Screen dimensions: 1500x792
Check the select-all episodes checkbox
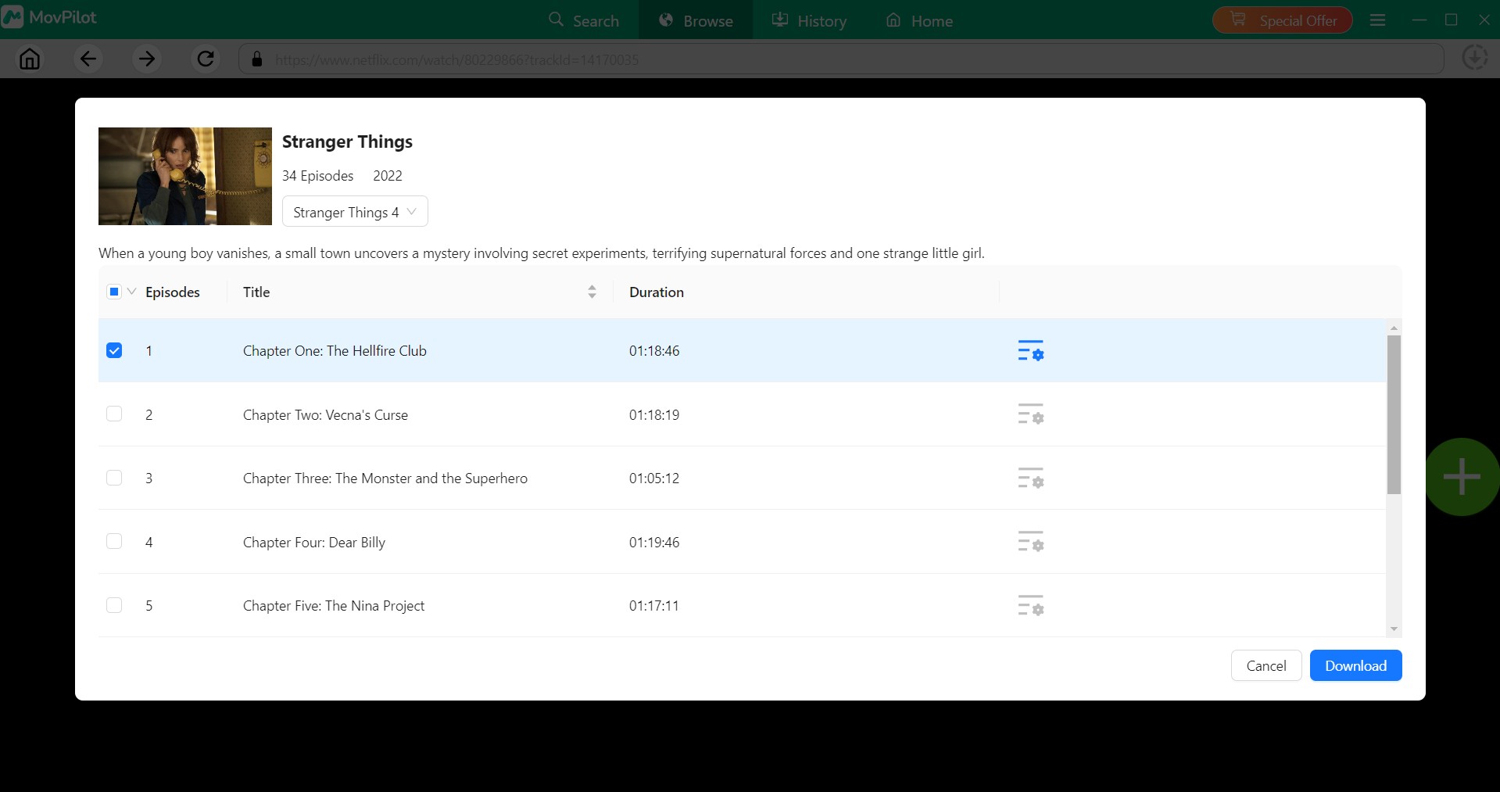(x=114, y=291)
